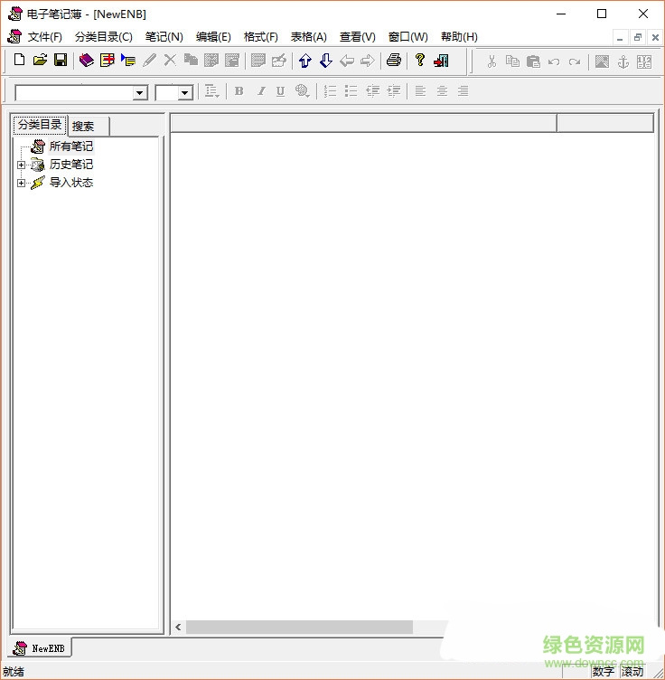Select the NewENB document tab
The width and height of the screenshot is (665, 680).
pyautogui.click(x=40, y=648)
